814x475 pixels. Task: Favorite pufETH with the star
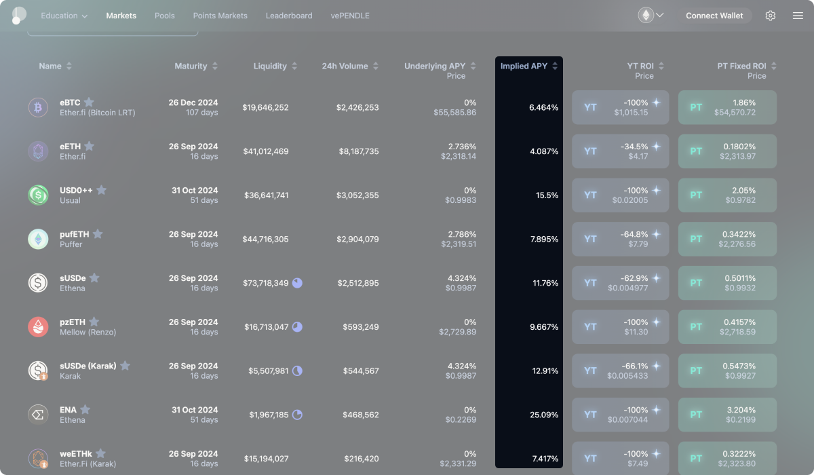pyautogui.click(x=98, y=234)
